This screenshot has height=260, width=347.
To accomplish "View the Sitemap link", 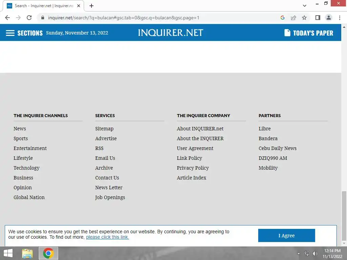I will tap(104, 129).
